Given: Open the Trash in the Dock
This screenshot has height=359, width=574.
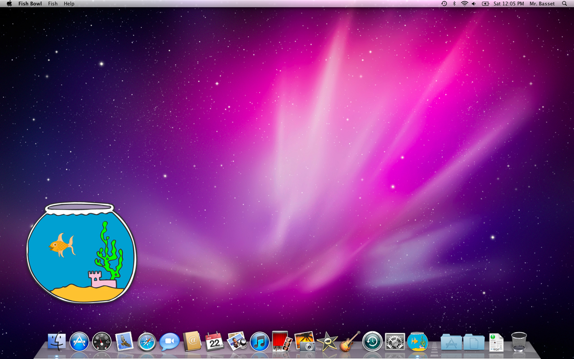Looking at the screenshot, I should coord(519,342).
